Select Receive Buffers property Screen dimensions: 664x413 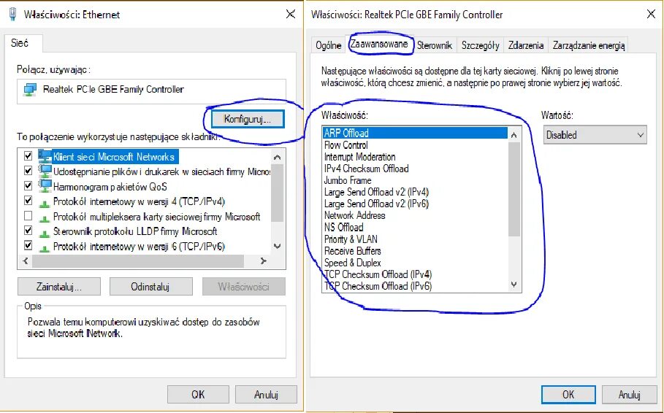pos(415,251)
